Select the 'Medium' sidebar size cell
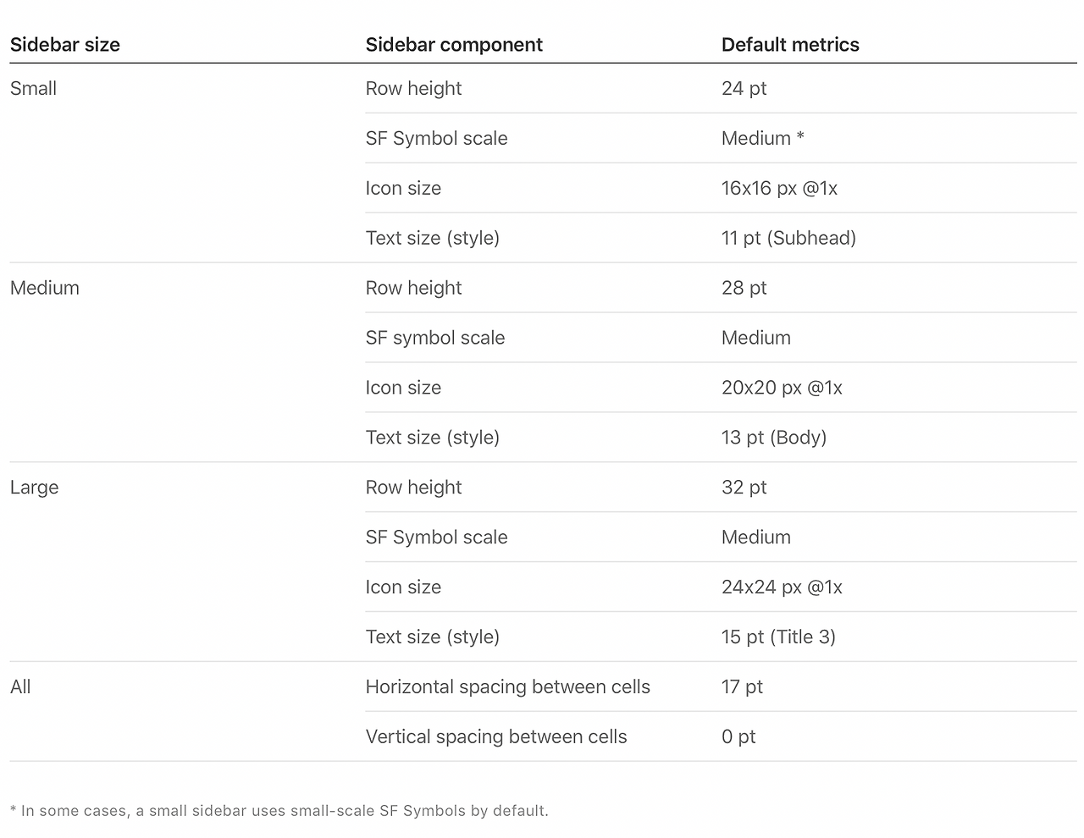This screenshot has height=838, width=1084. [x=45, y=288]
